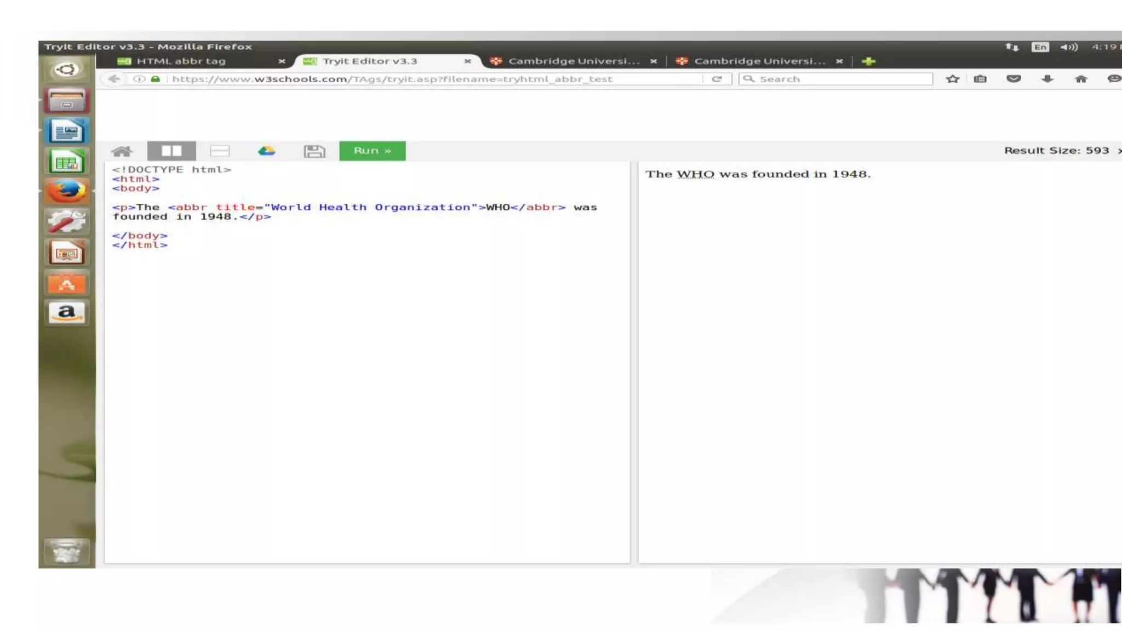Reload the page with refresh icon
The image size is (1122, 631).
pyautogui.click(x=717, y=79)
